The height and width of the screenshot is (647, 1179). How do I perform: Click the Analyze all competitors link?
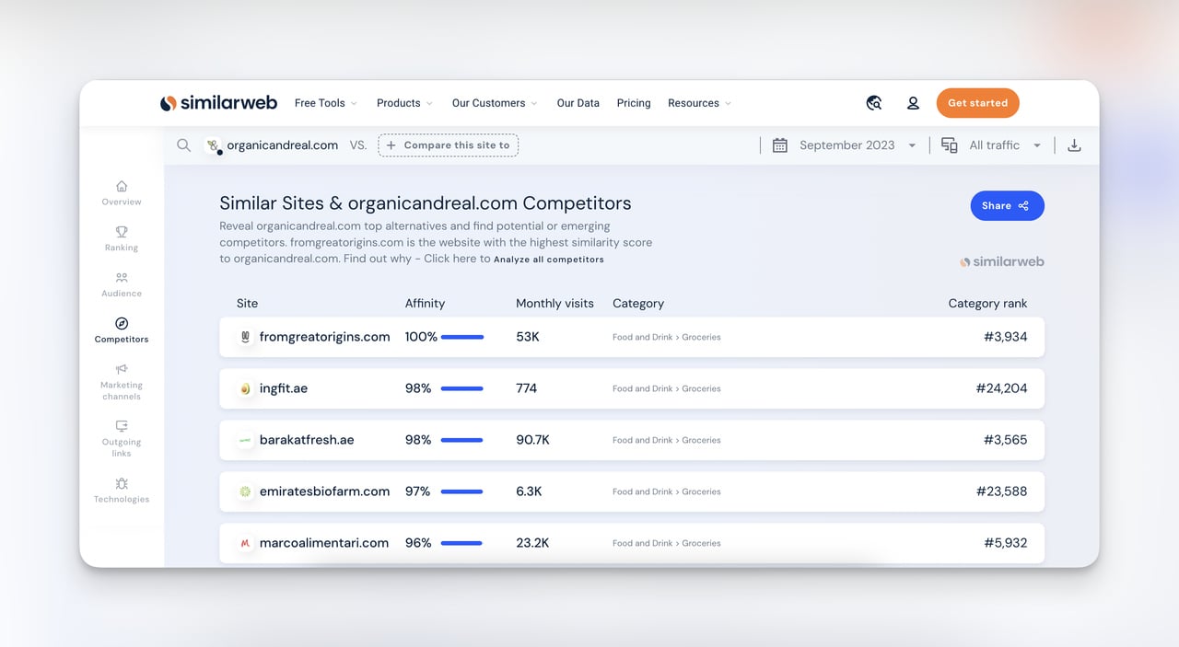coord(549,260)
